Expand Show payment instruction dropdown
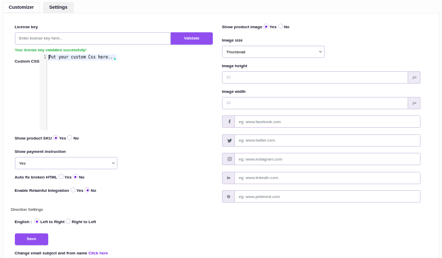 (66, 163)
